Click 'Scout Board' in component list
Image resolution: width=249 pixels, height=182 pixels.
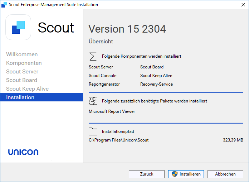[152, 67]
